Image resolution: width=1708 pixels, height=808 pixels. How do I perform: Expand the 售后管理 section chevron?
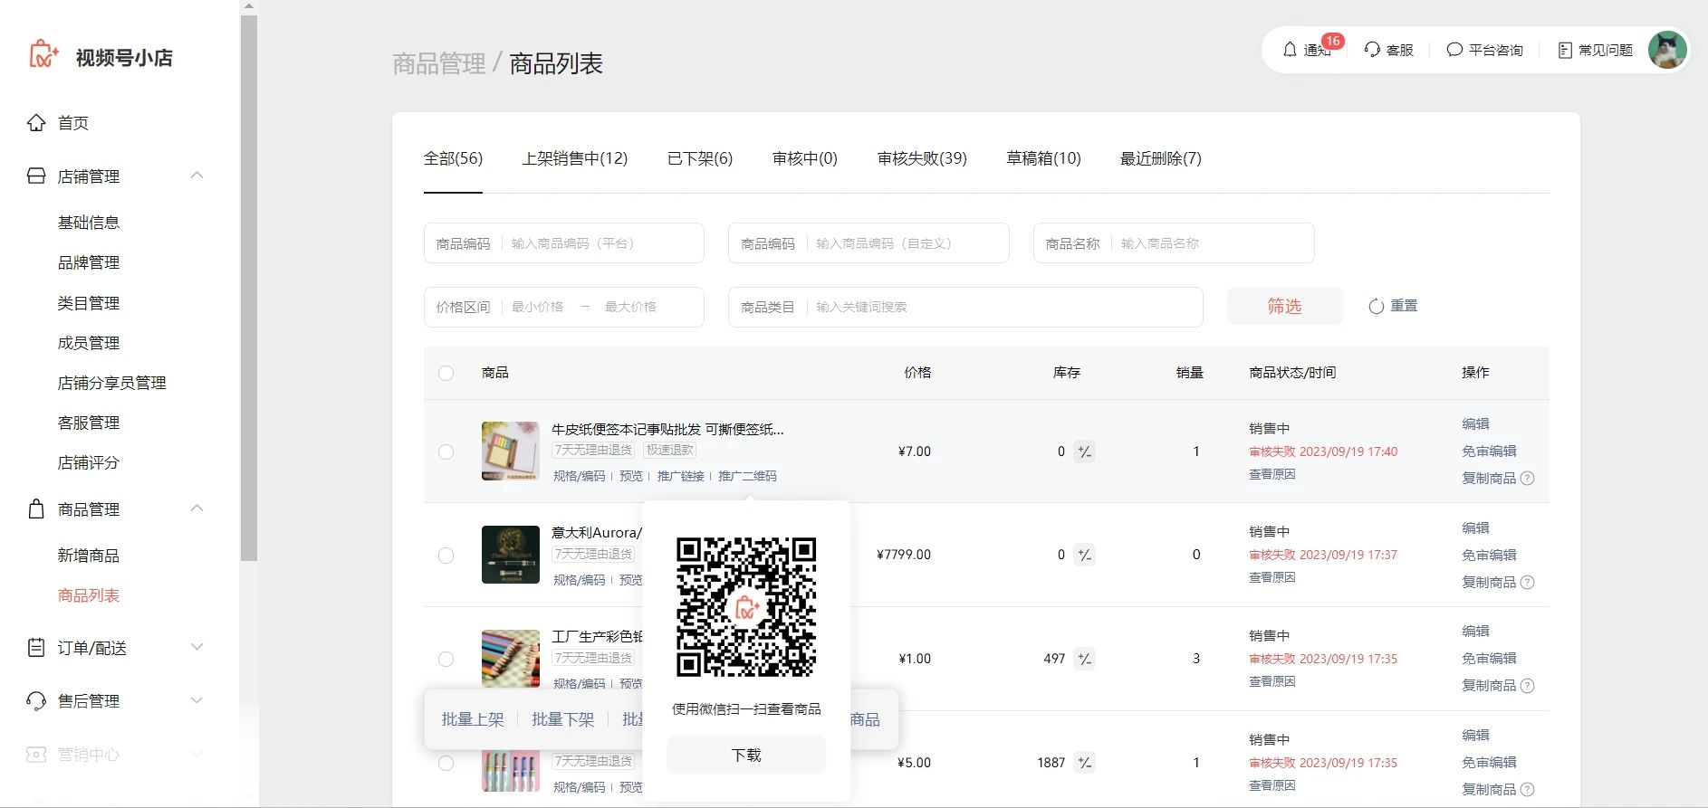point(197,699)
